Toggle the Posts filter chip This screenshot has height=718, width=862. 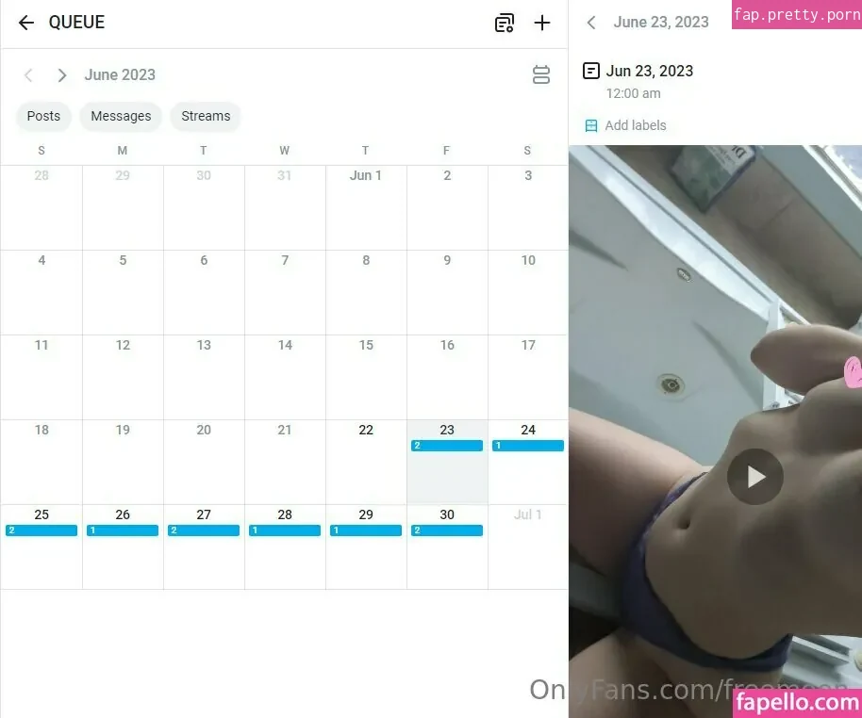point(43,116)
